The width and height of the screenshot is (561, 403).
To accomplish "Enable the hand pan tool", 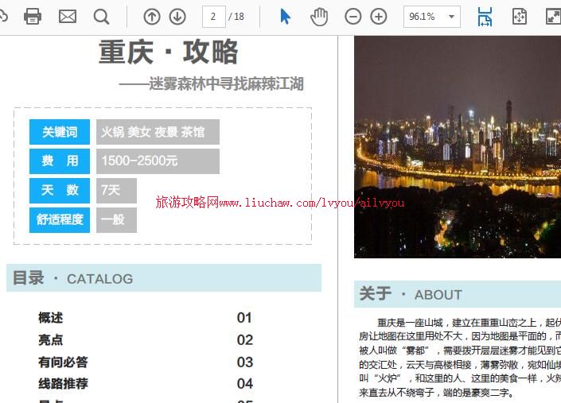I will pyautogui.click(x=319, y=17).
